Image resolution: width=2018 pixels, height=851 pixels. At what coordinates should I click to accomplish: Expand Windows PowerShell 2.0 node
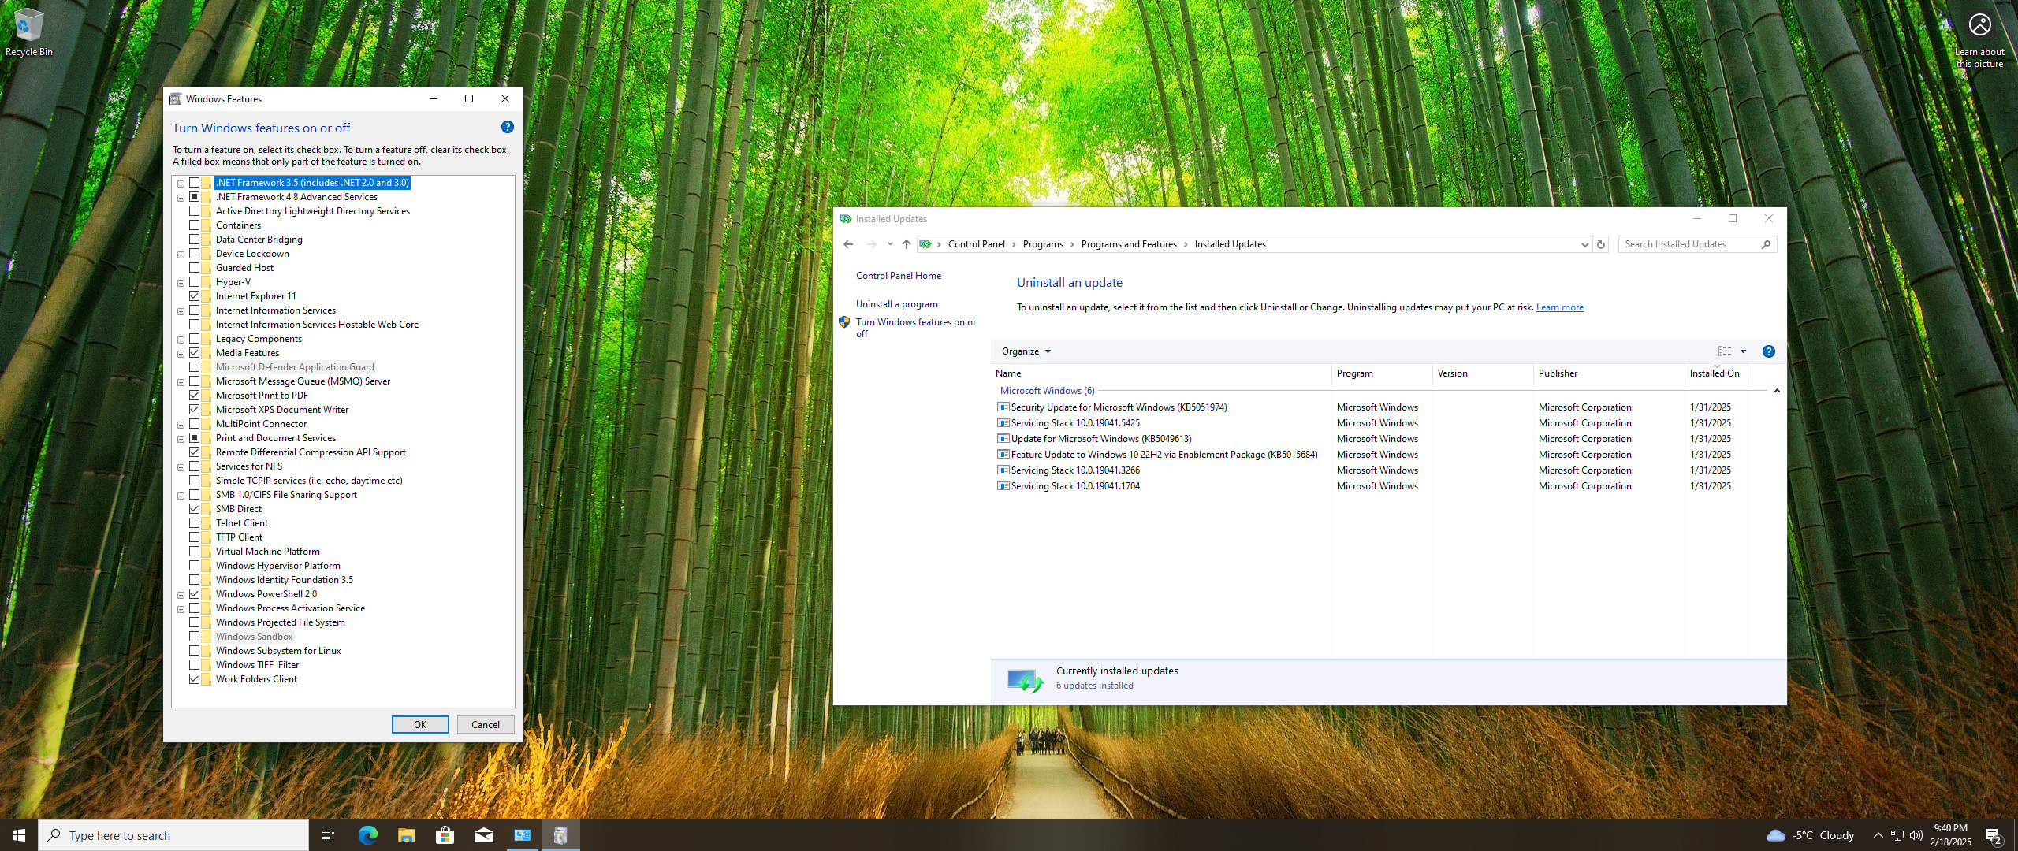181,595
